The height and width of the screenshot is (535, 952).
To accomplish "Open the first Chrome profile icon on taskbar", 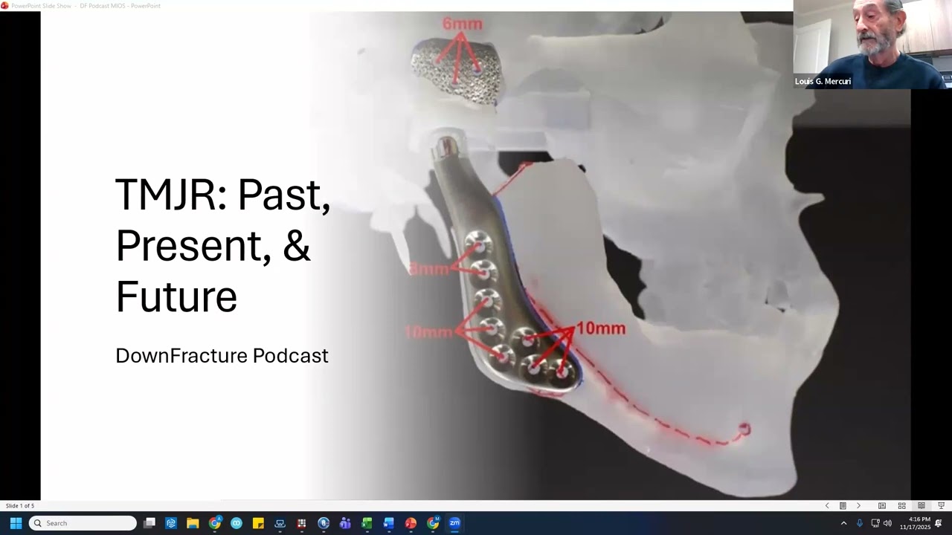I will tap(215, 523).
